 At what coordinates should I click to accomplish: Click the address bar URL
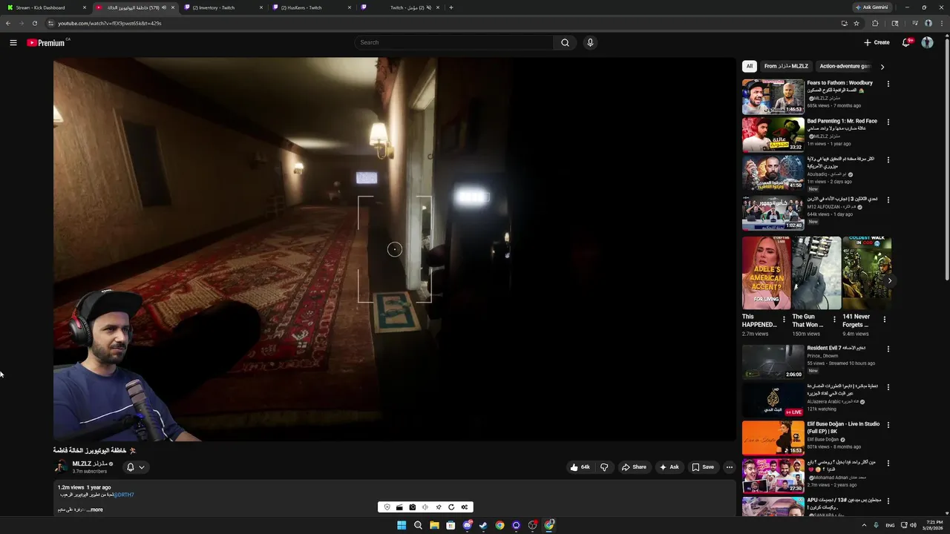click(x=110, y=23)
